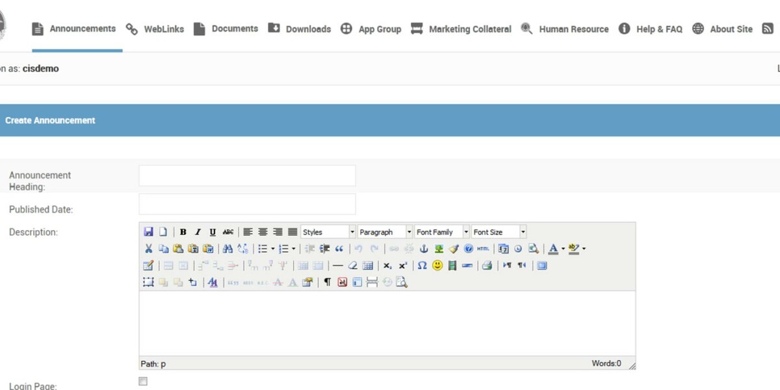Screen dimensions: 780x390
Task: Insert a special character with the omega icon
Action: [422, 265]
